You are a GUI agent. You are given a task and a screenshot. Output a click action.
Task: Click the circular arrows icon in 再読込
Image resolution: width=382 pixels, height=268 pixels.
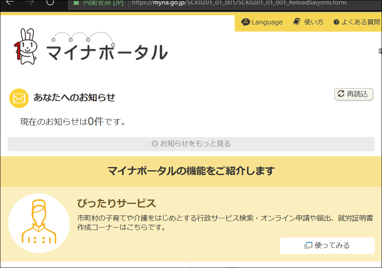(341, 93)
